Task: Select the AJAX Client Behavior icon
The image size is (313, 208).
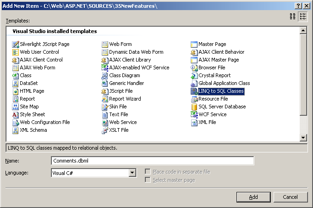Action: (x=194, y=52)
